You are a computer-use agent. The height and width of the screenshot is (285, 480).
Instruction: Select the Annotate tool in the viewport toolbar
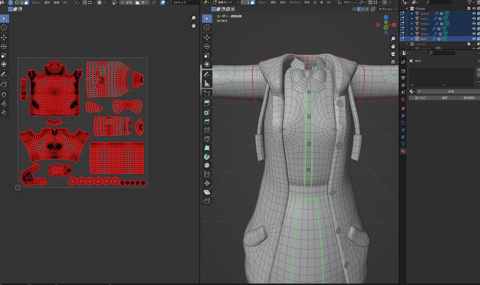pyautogui.click(x=207, y=74)
